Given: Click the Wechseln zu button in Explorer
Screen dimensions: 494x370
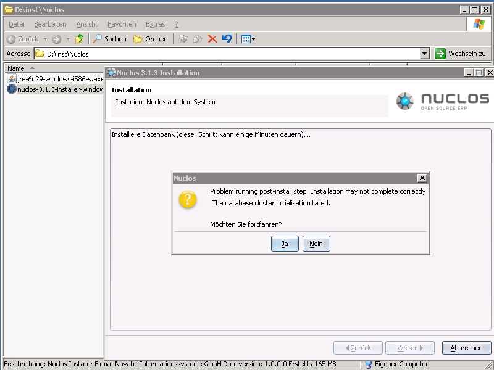Looking at the screenshot, I should 460,54.
